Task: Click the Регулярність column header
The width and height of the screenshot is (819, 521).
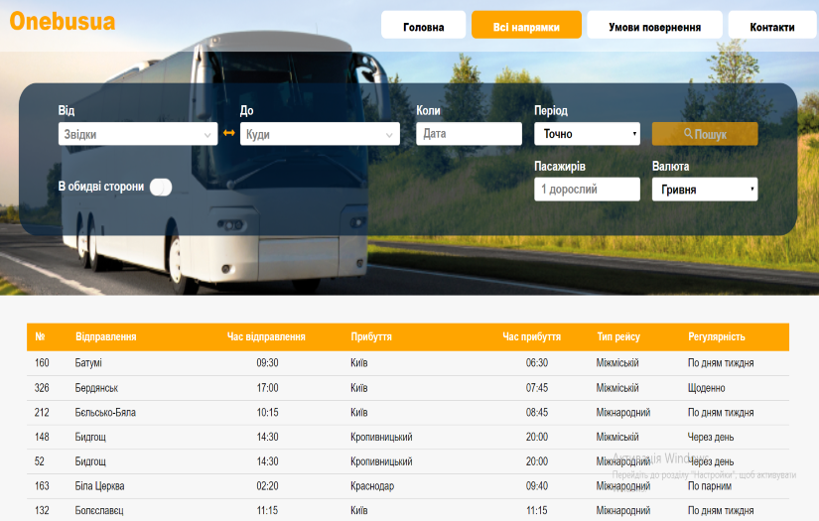Action: 717,336
